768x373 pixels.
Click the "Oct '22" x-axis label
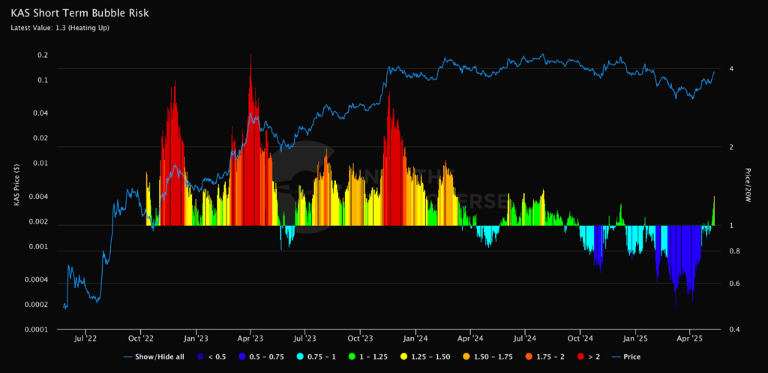point(141,338)
